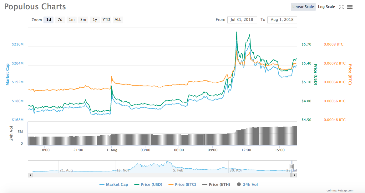Click navigator scroll right arrow

295,175
